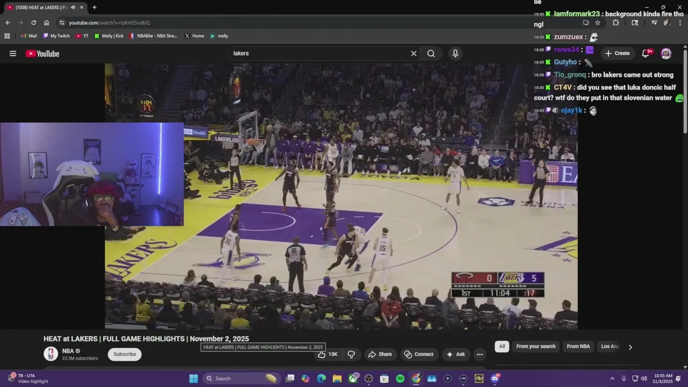Click the Connect button
688x387 pixels.
419,354
